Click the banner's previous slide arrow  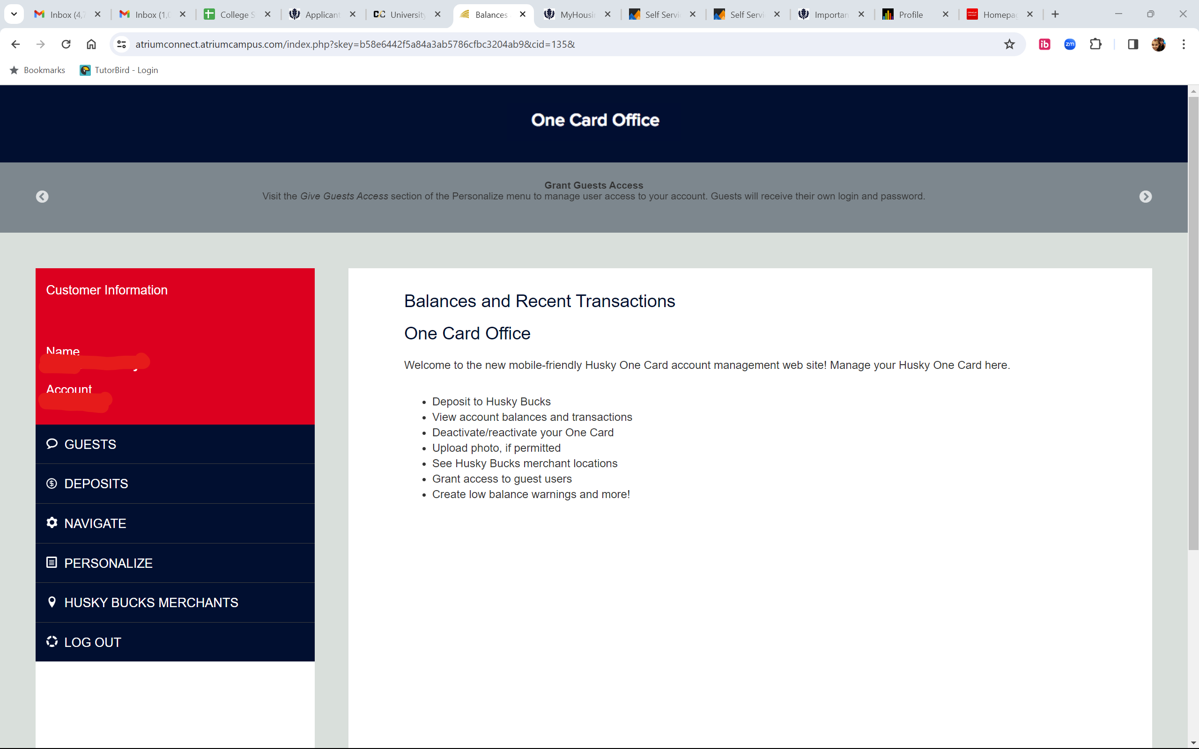point(42,197)
